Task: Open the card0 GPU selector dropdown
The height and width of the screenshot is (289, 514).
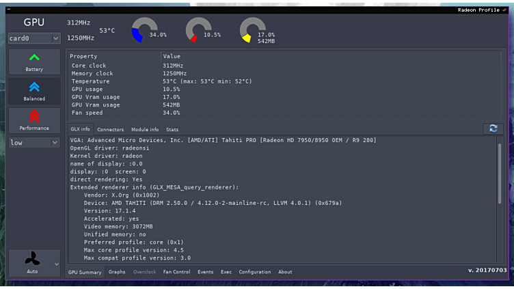Action: tap(34, 38)
